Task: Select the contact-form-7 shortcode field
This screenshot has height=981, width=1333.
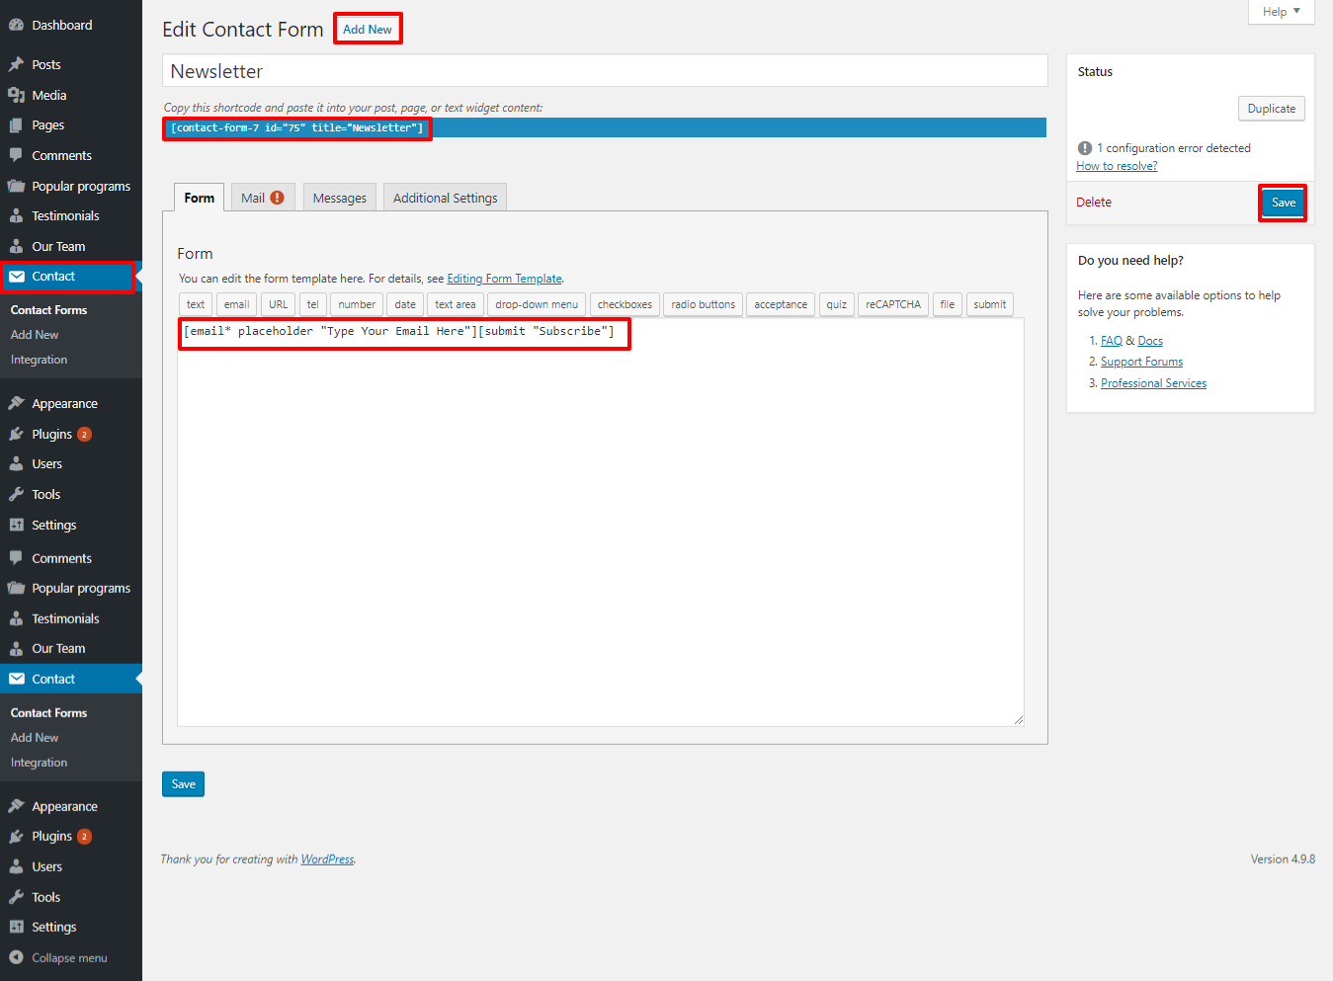Action: click(296, 128)
